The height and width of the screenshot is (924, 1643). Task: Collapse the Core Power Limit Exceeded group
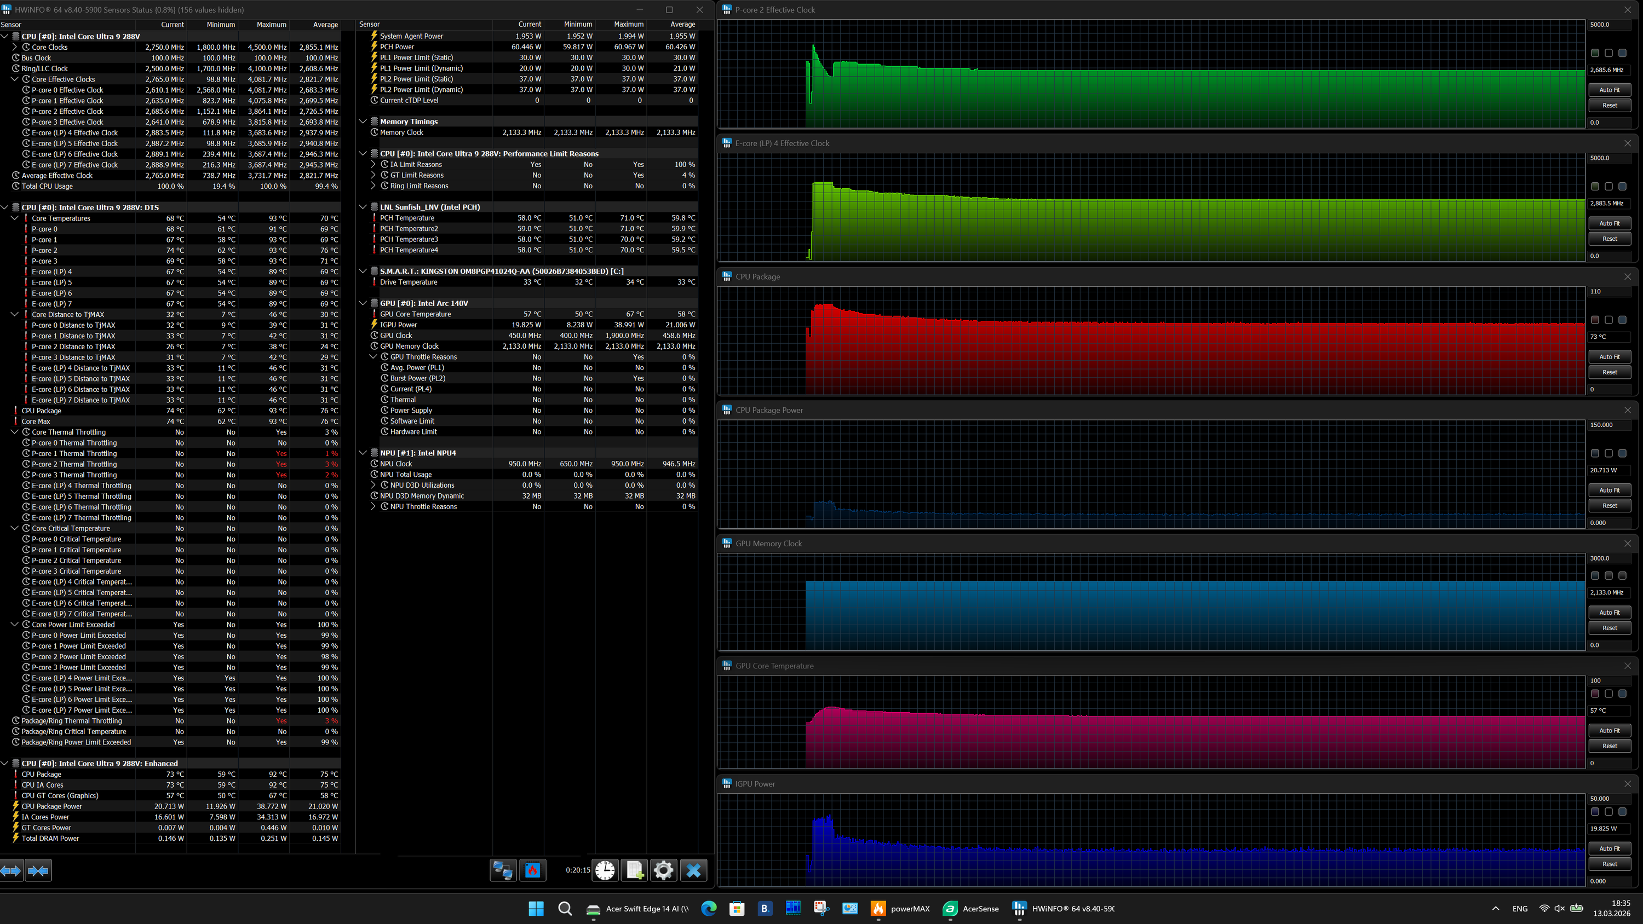[15, 624]
